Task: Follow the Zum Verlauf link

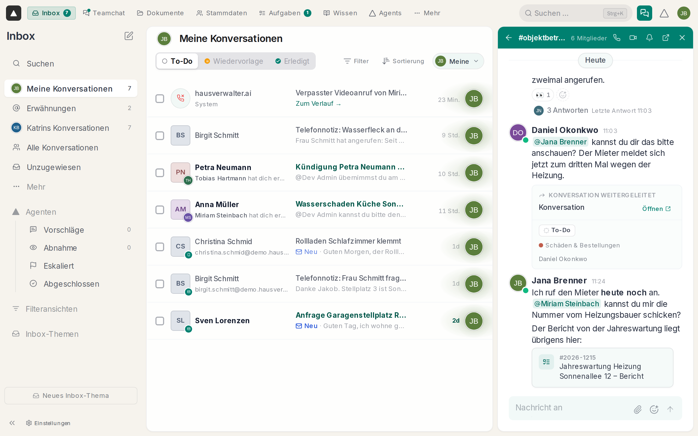Action: coord(318,104)
